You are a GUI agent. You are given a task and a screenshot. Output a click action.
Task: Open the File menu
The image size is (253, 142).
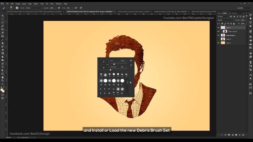click(x=7, y=4)
